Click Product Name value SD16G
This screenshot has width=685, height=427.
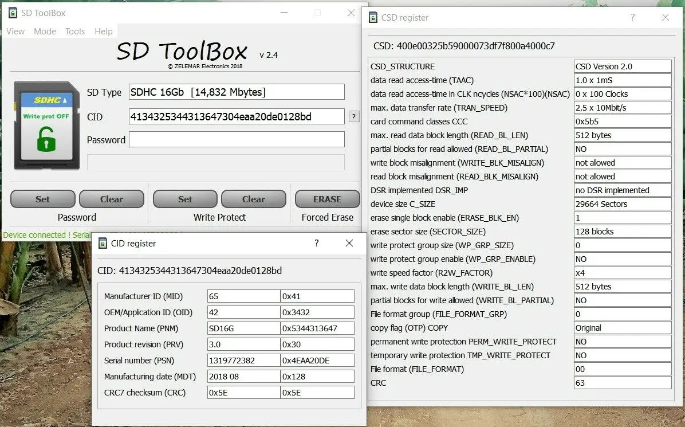pos(243,328)
